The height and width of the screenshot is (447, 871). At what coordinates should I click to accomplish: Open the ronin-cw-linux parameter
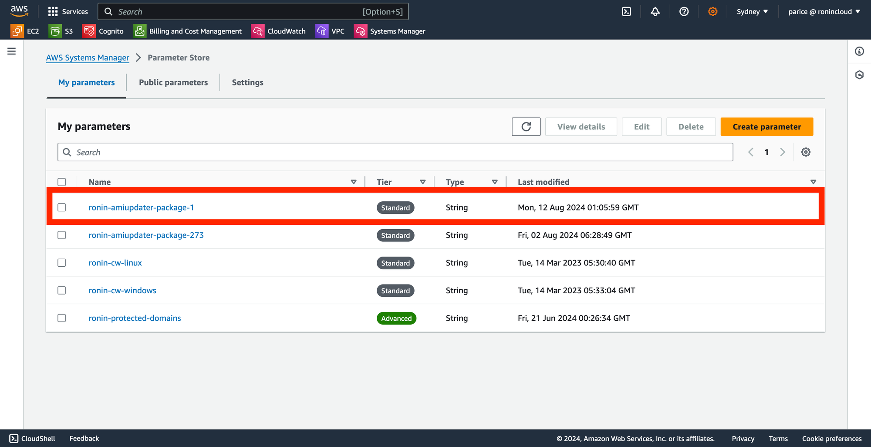115,263
